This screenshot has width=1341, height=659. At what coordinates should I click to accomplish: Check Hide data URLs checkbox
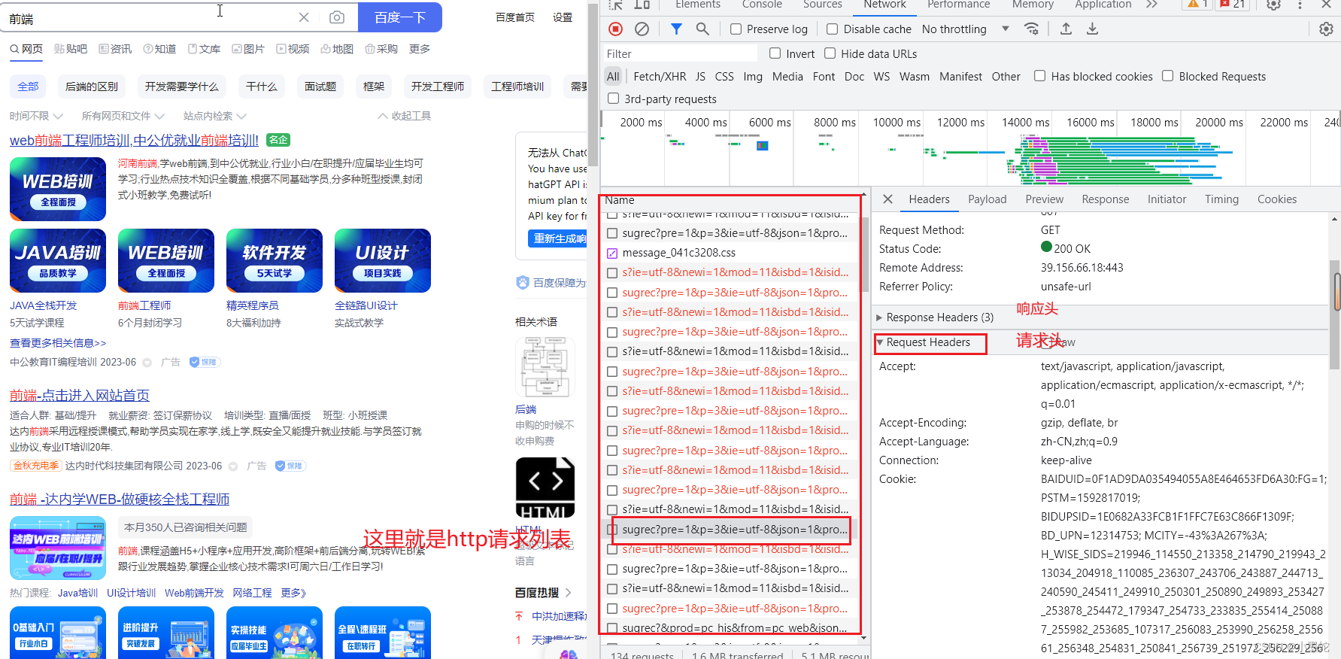[x=830, y=53]
